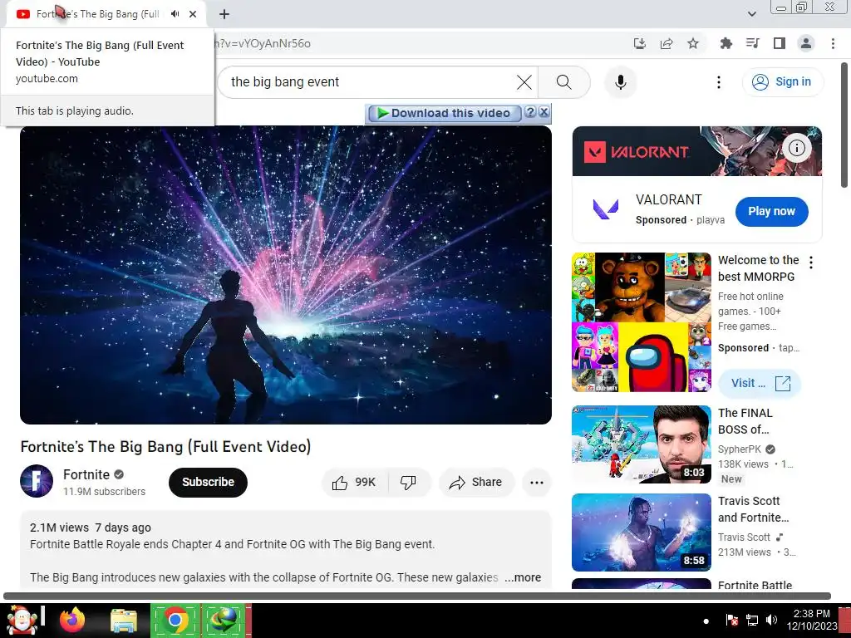Click the '2.1M views 7 days ago' text

91,528
